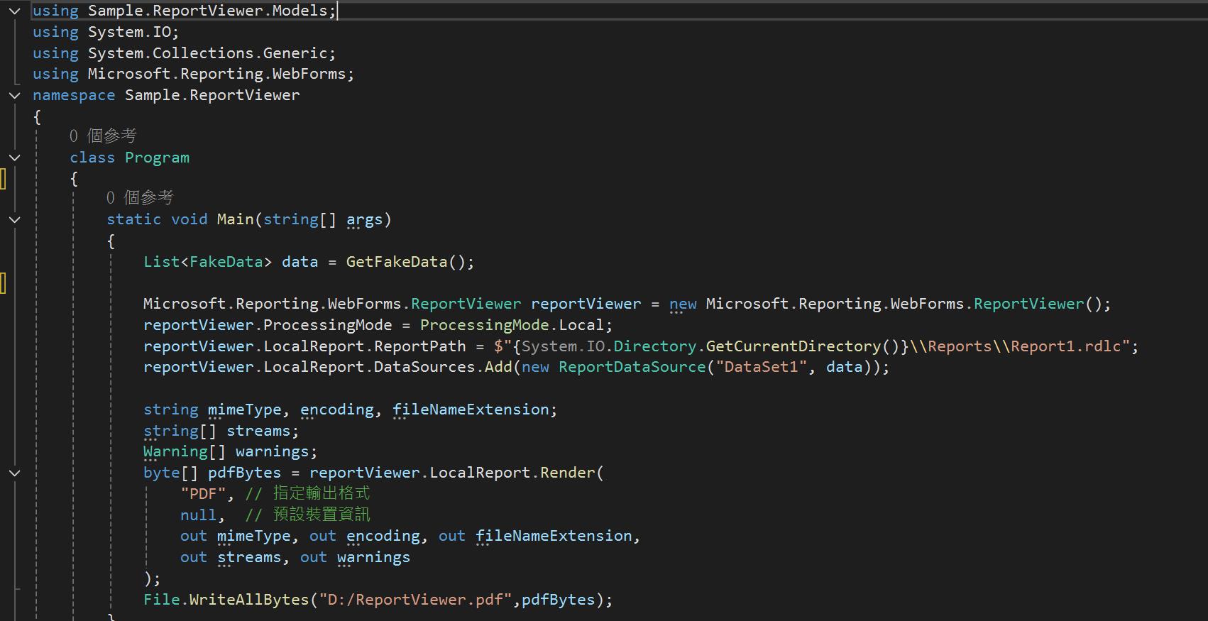Click "out encoding" argument in Render call
Viewport: 1208px width, 621px height.
(x=365, y=536)
